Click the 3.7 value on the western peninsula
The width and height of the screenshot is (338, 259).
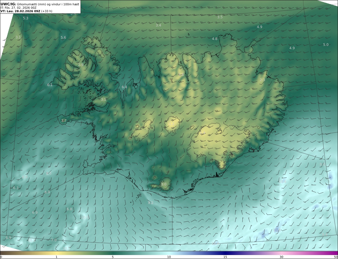coord(64,121)
